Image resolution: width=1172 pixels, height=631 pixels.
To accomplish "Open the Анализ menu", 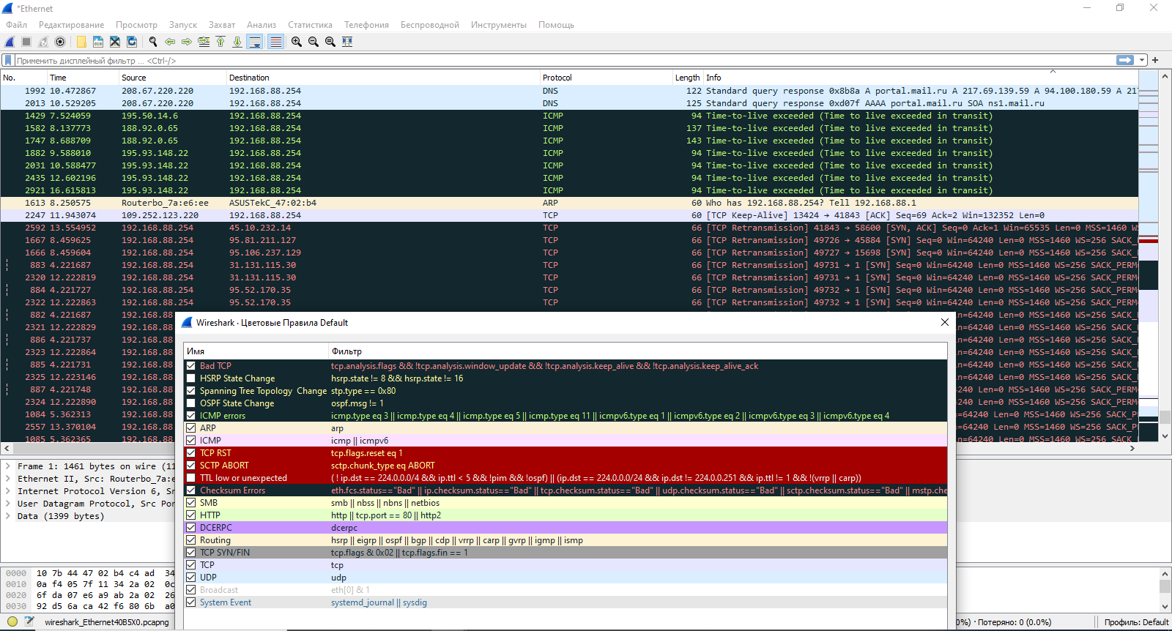I will coord(262,25).
